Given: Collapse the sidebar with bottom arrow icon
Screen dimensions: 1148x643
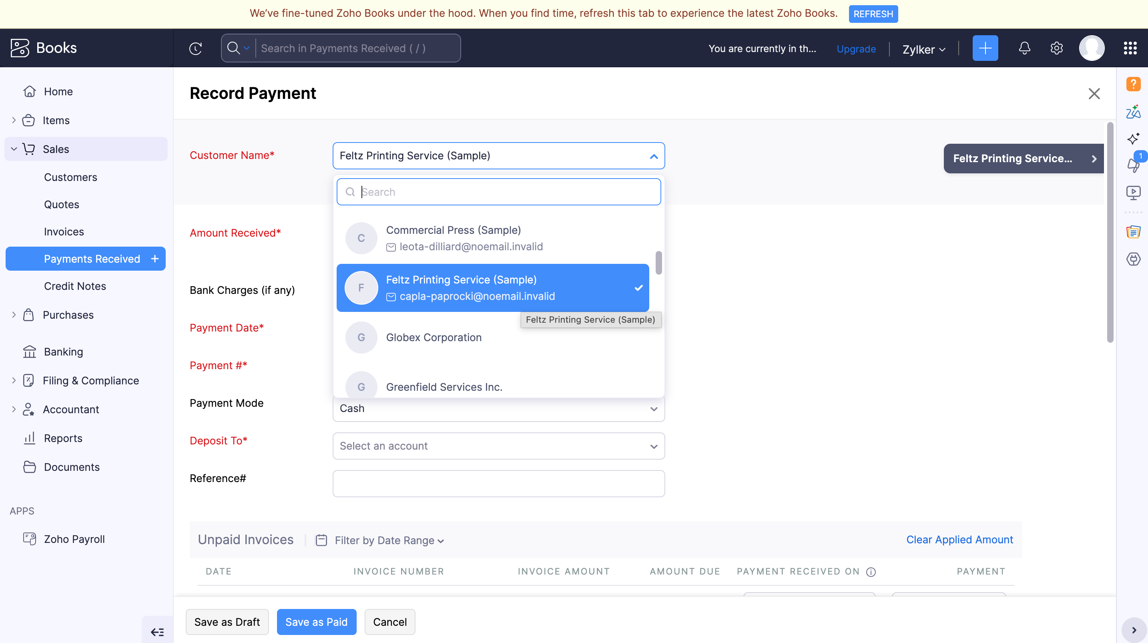Looking at the screenshot, I should point(157,631).
